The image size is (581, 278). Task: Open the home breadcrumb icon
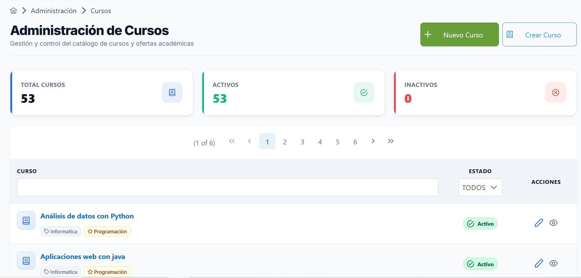tap(14, 11)
